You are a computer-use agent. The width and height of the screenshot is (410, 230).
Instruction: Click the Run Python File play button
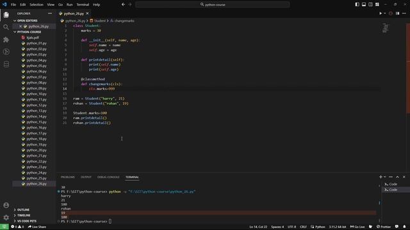click(381, 13)
